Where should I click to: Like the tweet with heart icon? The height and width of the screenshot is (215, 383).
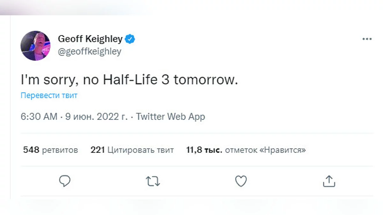pyautogui.click(x=241, y=181)
